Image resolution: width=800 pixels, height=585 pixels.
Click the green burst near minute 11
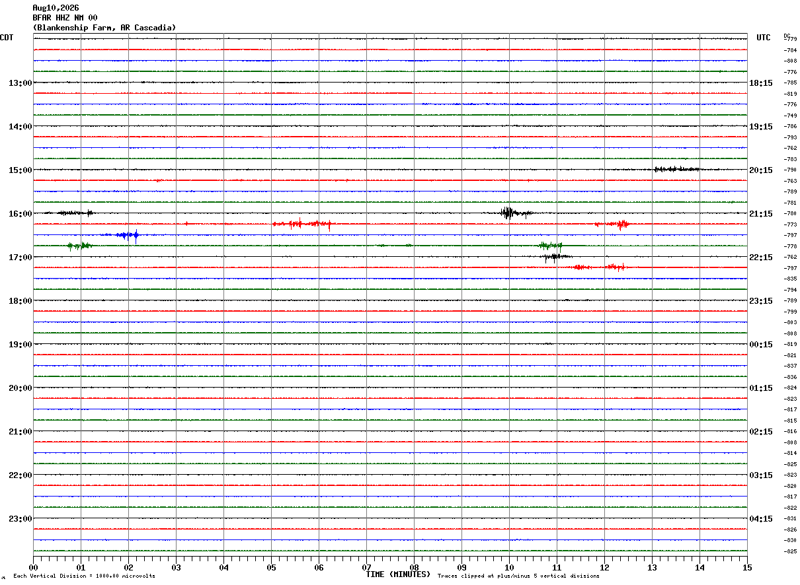click(550, 246)
